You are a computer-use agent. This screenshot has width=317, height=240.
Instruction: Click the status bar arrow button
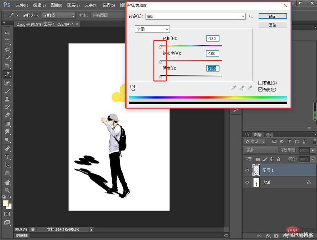click(92, 230)
